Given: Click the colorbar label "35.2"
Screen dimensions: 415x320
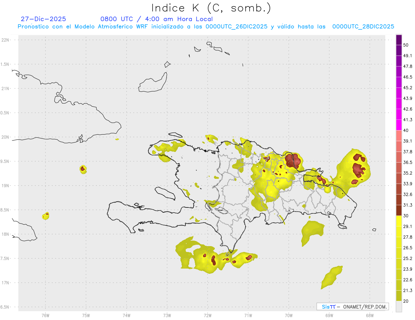Looking at the screenshot, I should 407,173.
